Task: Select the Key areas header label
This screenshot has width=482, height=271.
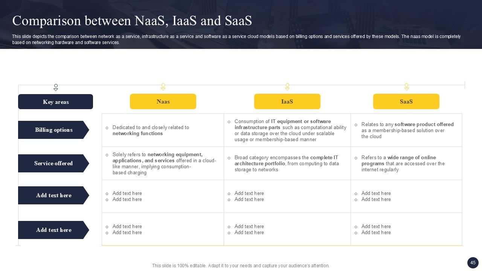Action: 56,102
